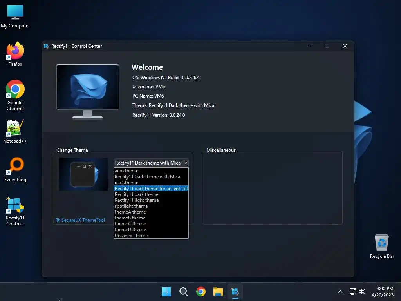Open taskbar Search
401x301 pixels.
pos(183,292)
